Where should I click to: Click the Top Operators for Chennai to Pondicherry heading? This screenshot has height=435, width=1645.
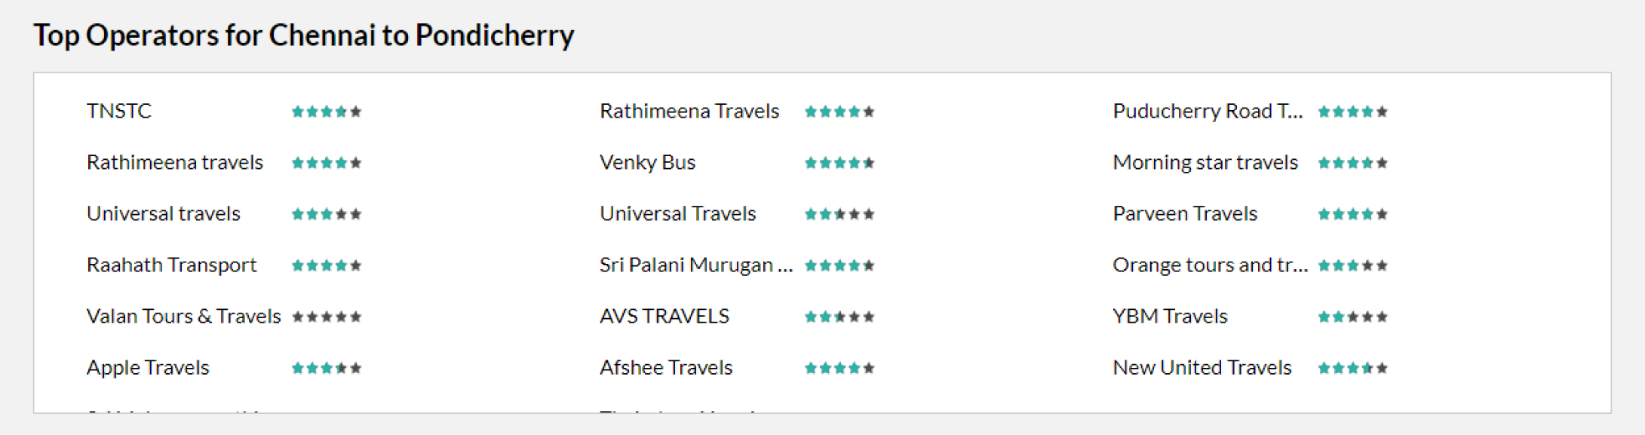pos(304,35)
